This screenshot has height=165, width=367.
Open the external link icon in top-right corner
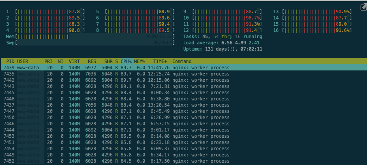[363, 7]
